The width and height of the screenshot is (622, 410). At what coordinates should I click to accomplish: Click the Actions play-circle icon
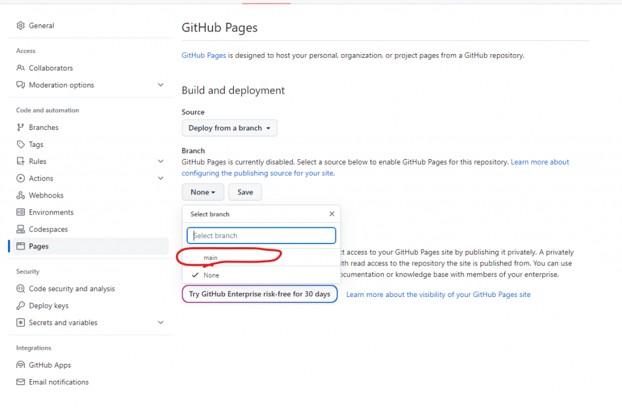(21, 179)
